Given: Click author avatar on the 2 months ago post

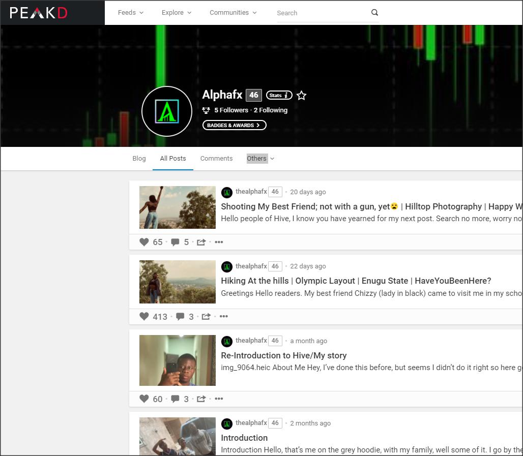Looking at the screenshot, I should 227,423.
